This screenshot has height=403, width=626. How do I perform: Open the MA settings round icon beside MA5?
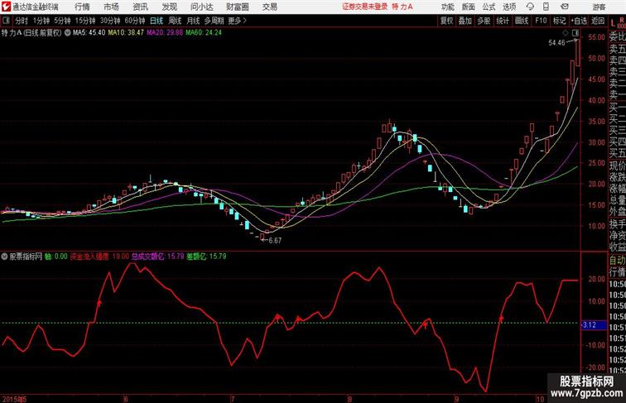click(x=67, y=32)
